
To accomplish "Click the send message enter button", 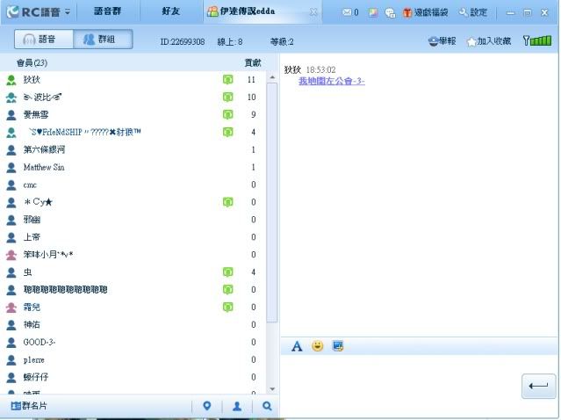I will [538, 386].
